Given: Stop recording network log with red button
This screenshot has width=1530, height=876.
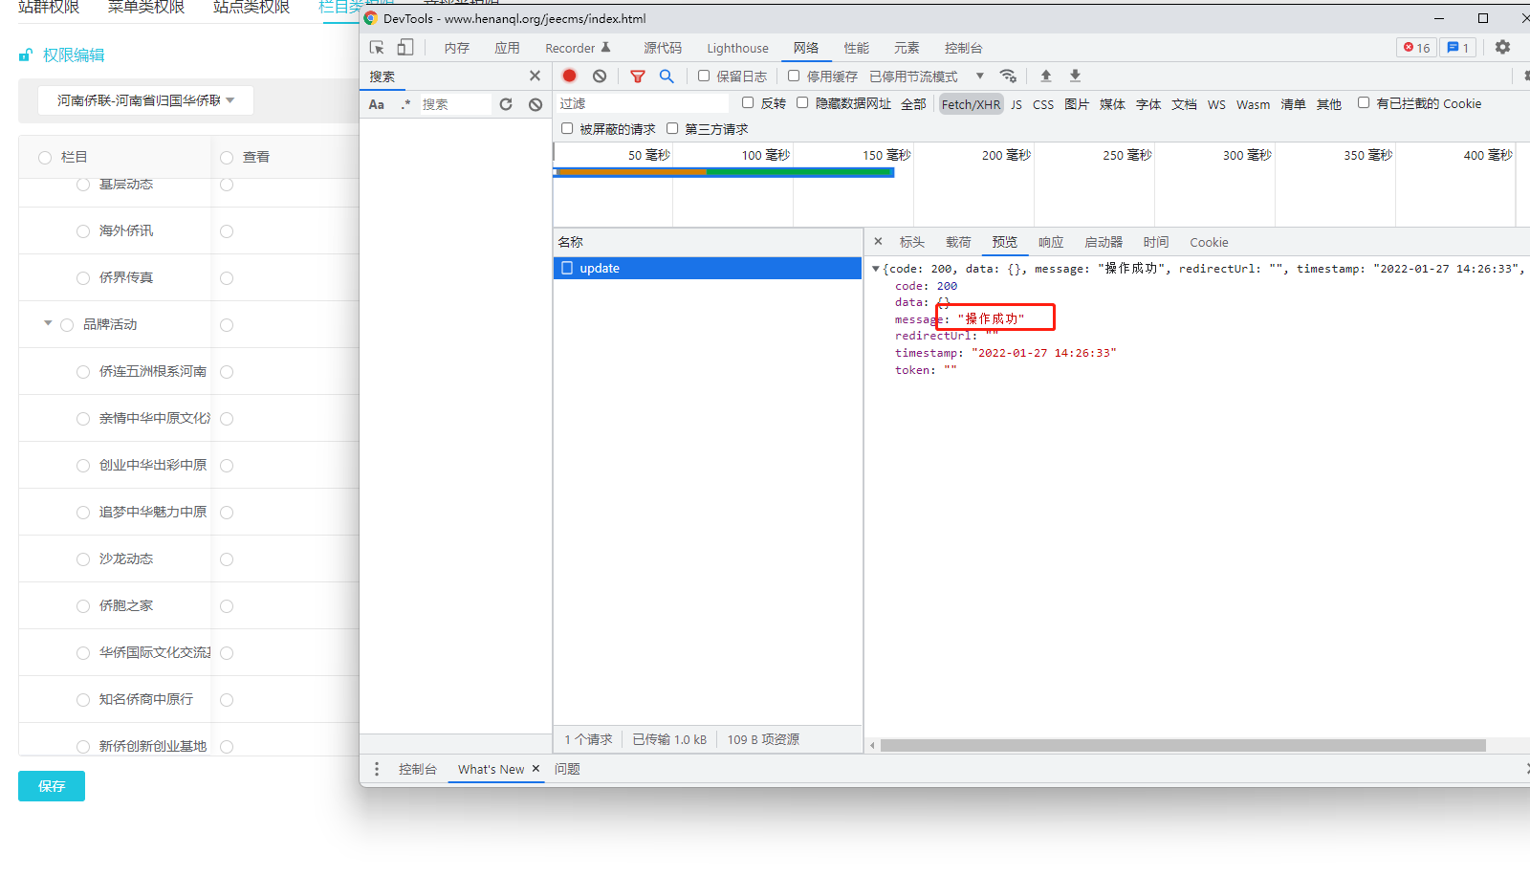Looking at the screenshot, I should [570, 76].
